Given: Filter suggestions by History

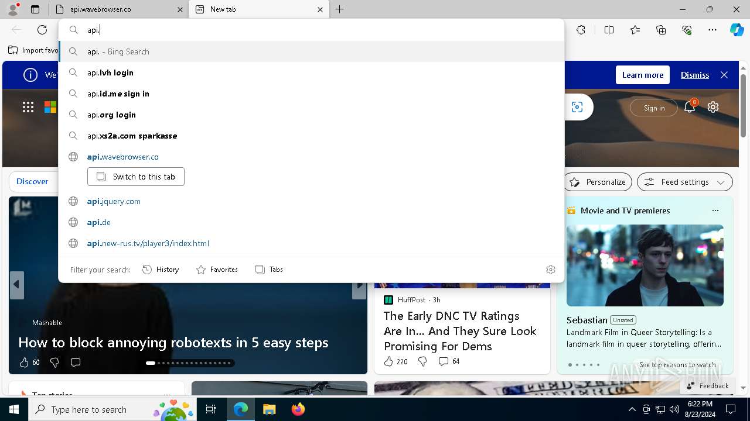Looking at the screenshot, I should point(161,270).
